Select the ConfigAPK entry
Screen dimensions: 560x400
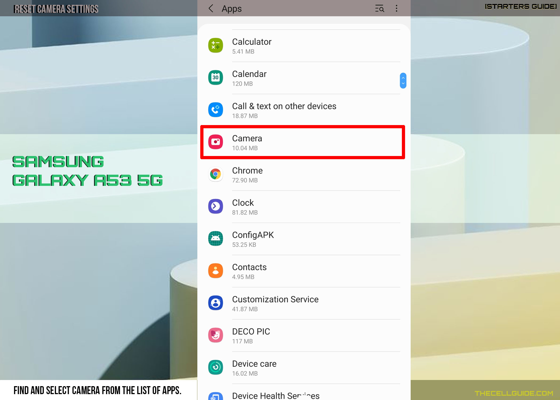pos(304,239)
